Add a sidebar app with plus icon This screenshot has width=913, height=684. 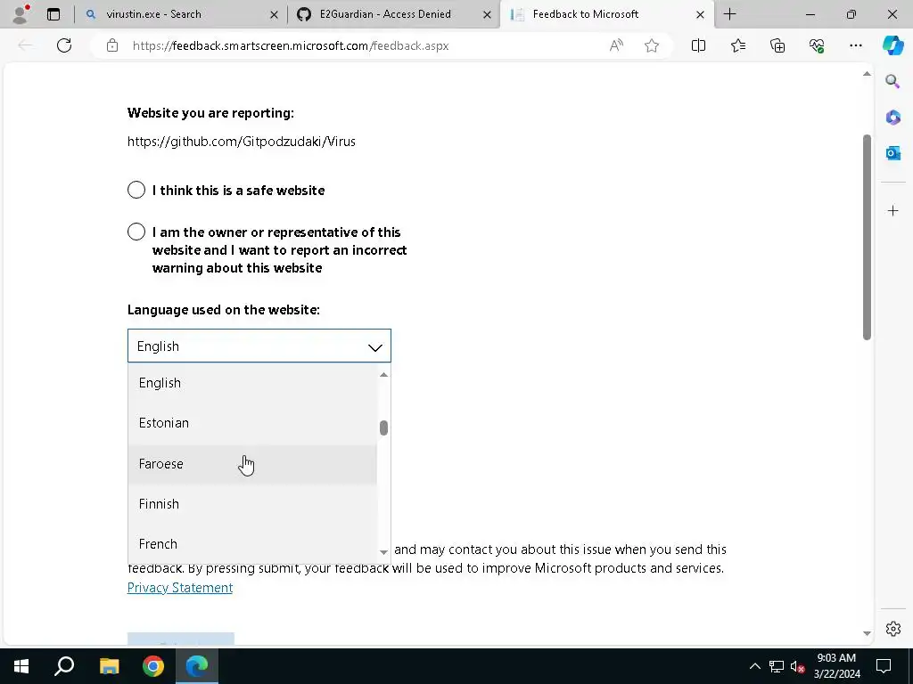tap(892, 210)
